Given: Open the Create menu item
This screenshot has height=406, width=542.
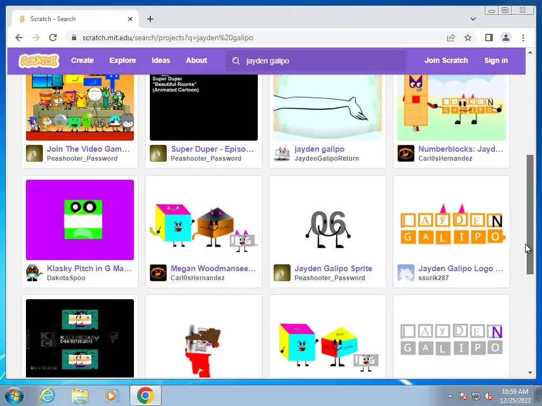Looking at the screenshot, I should coord(82,60).
